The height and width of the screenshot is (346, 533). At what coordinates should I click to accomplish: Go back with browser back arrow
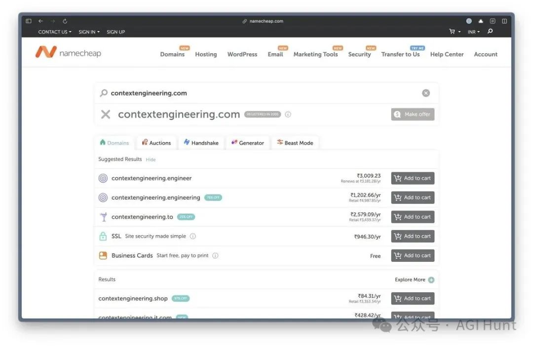pyautogui.click(x=40, y=21)
